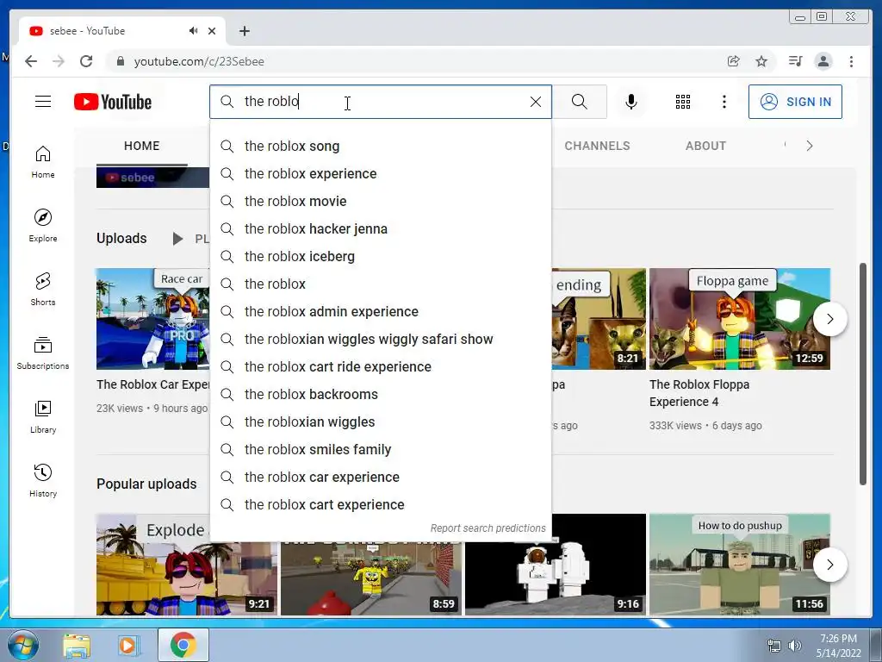Open the system volume tray icon
882x662 pixels.
pos(794,646)
